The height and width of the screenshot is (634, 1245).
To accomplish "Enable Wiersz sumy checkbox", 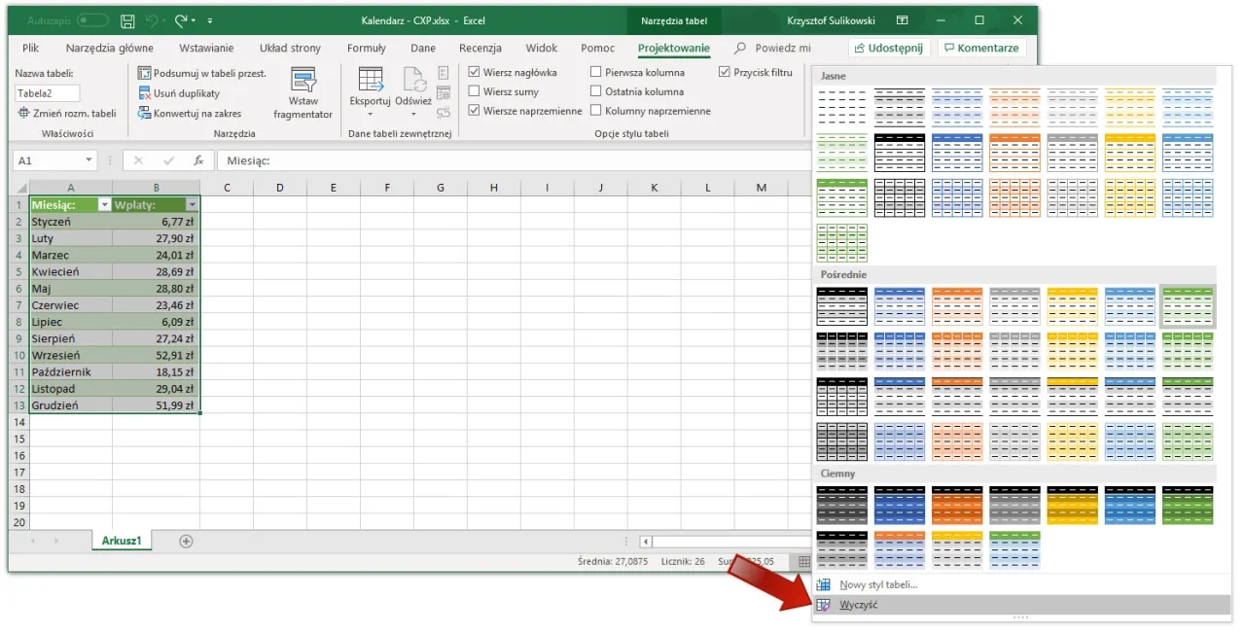I will pos(474,91).
